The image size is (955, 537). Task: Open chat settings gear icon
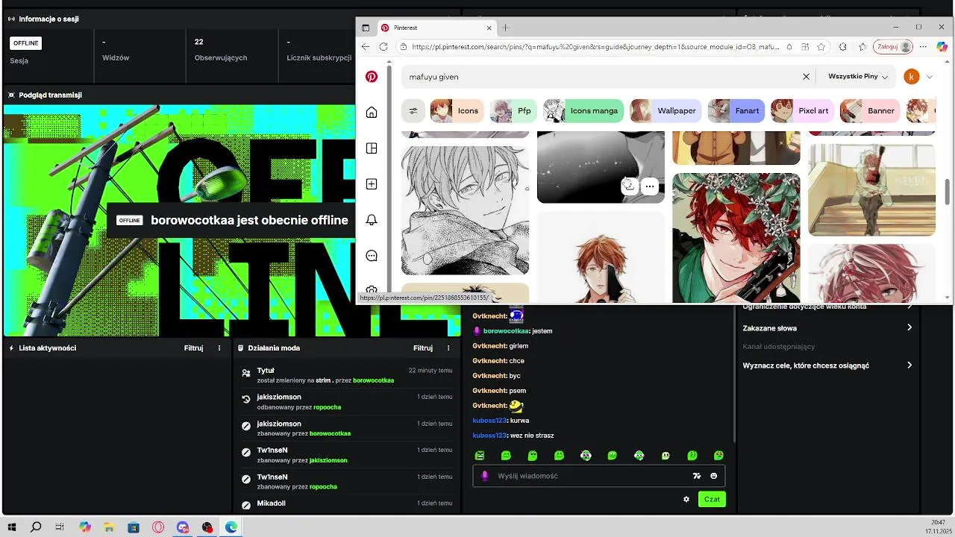pyautogui.click(x=686, y=499)
